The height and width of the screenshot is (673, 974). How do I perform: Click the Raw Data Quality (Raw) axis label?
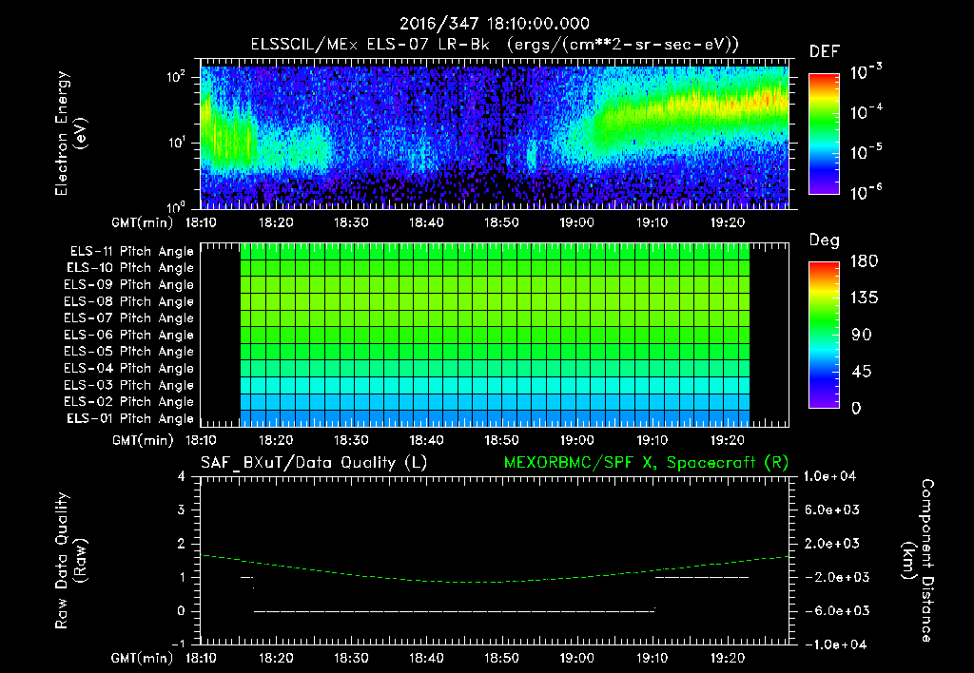tap(70, 561)
